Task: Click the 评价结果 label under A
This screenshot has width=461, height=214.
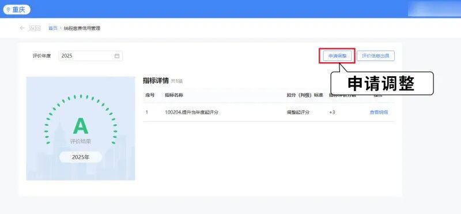Action: tap(81, 141)
